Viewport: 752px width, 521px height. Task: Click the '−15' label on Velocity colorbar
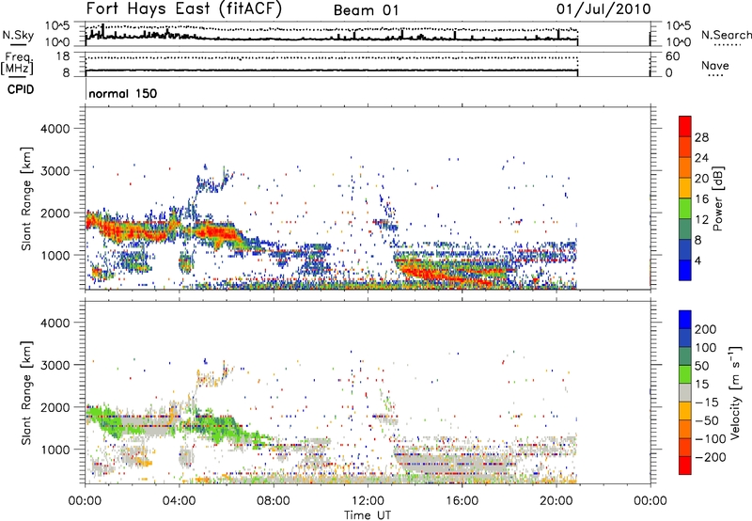pos(707,403)
